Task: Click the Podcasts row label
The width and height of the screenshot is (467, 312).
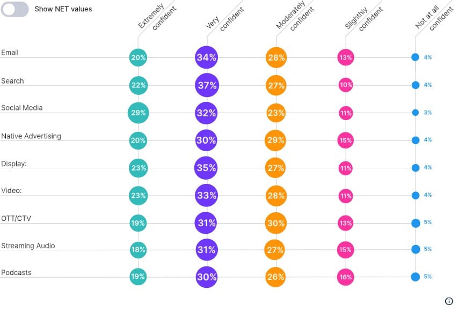Action: (17, 272)
